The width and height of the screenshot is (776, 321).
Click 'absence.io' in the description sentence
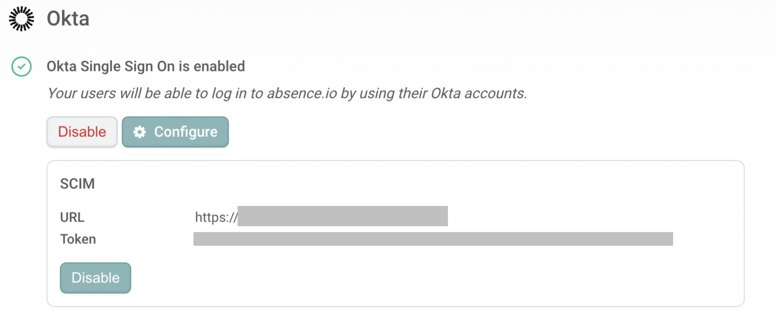(302, 93)
